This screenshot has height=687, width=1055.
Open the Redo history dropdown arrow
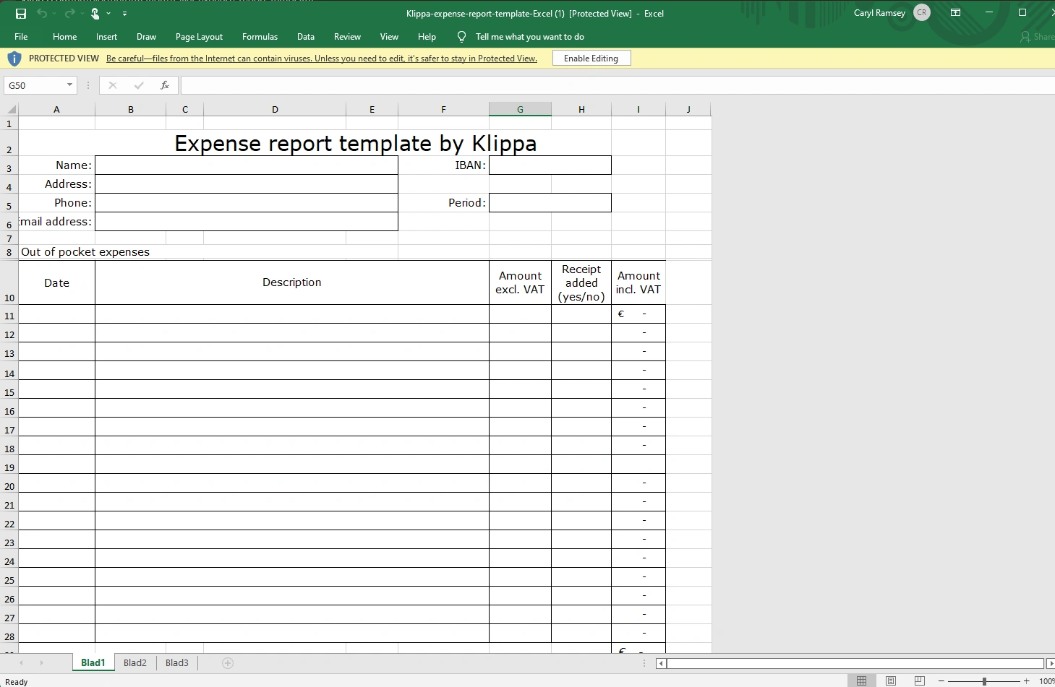click(x=82, y=14)
